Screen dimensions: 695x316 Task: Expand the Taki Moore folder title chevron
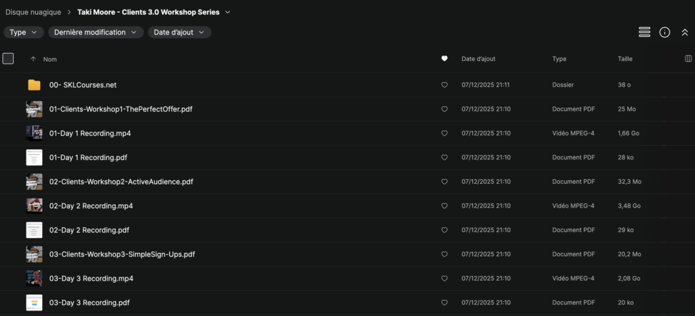point(227,12)
